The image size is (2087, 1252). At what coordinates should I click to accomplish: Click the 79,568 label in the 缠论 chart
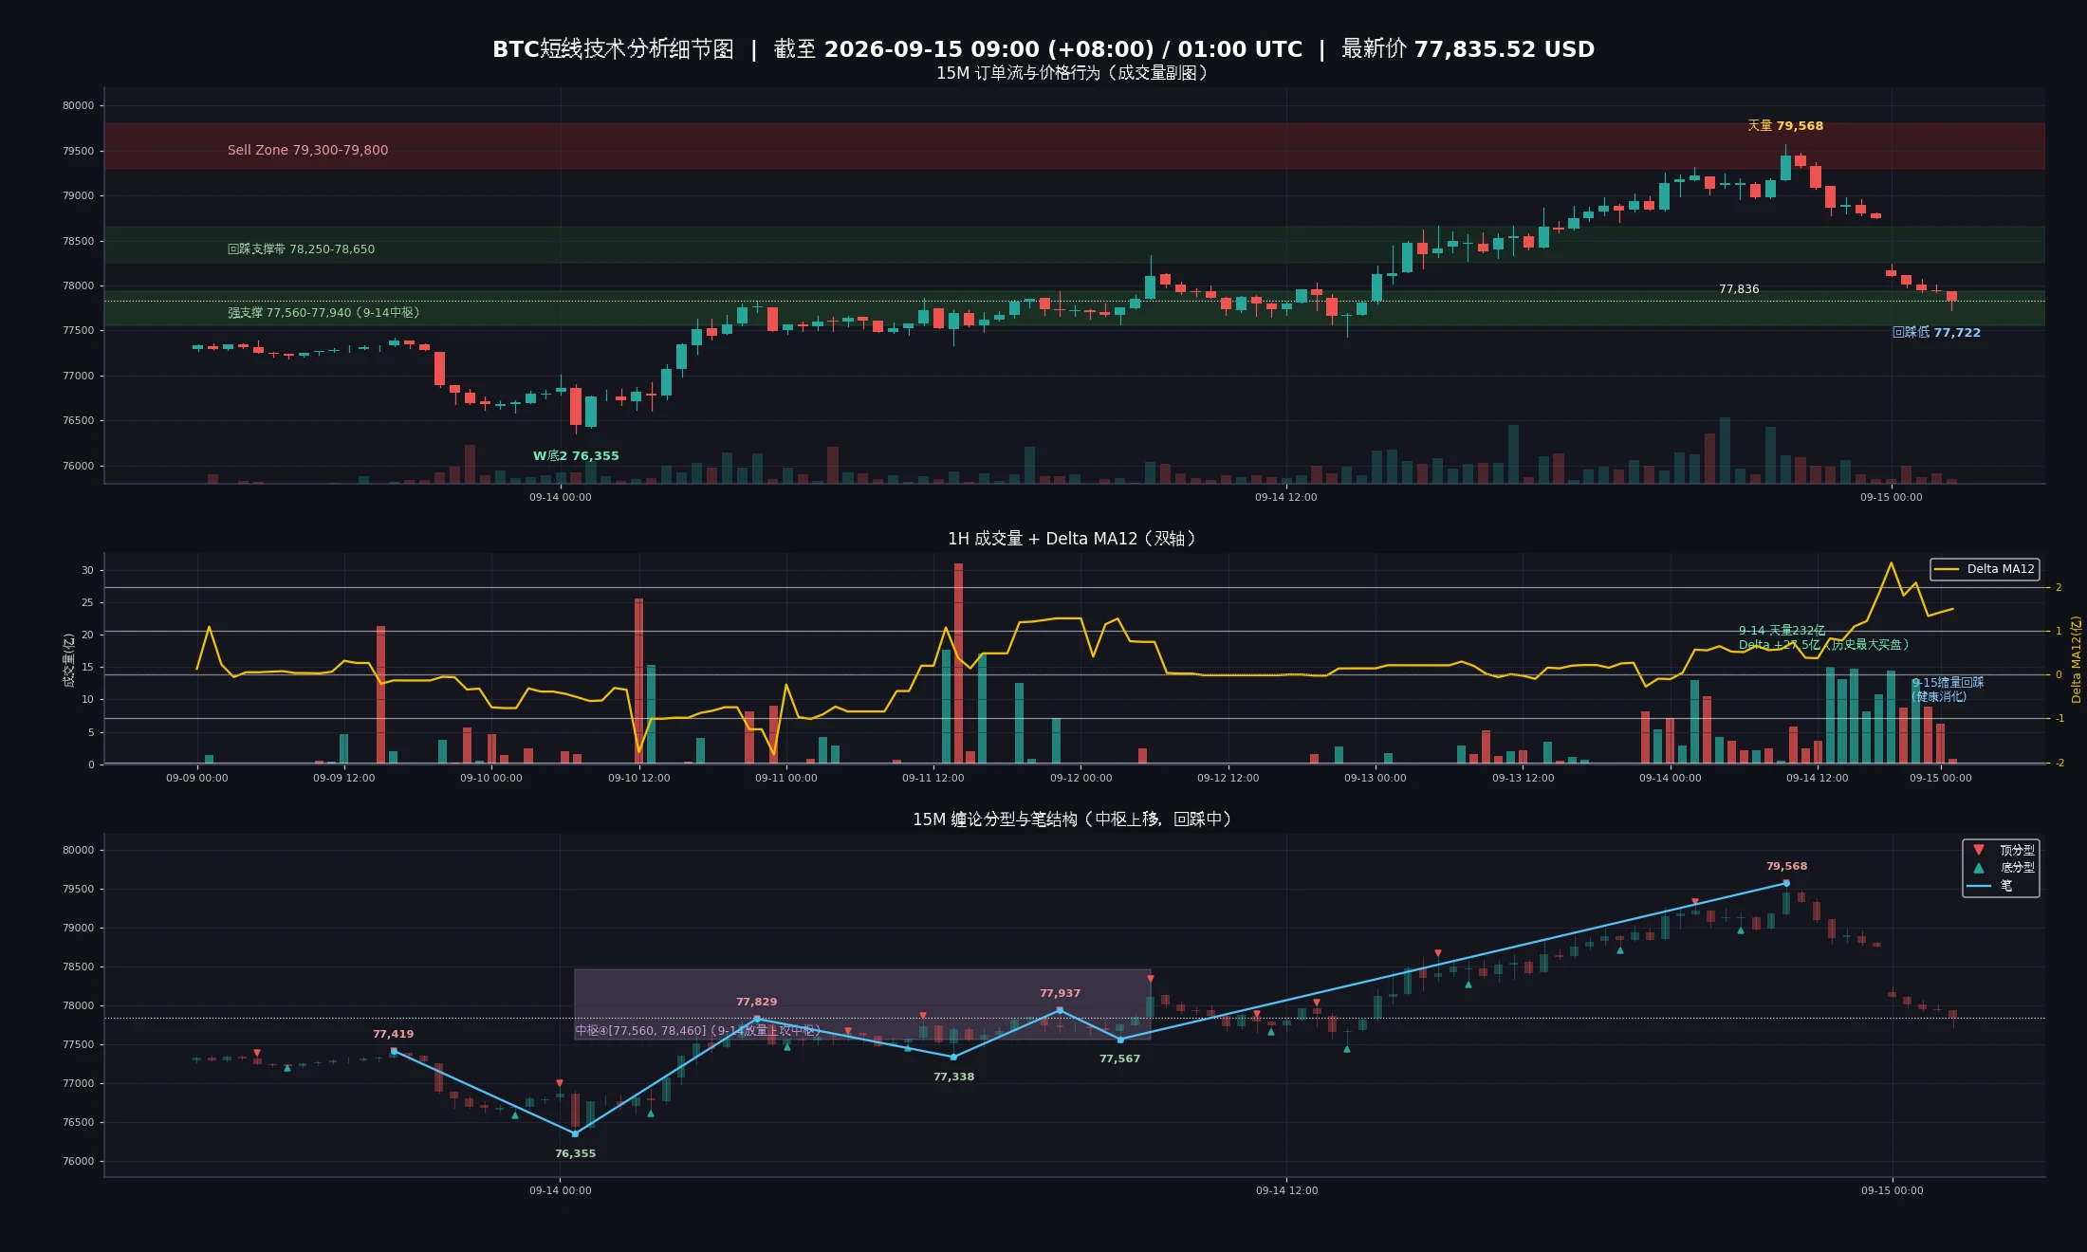pyautogui.click(x=1787, y=867)
